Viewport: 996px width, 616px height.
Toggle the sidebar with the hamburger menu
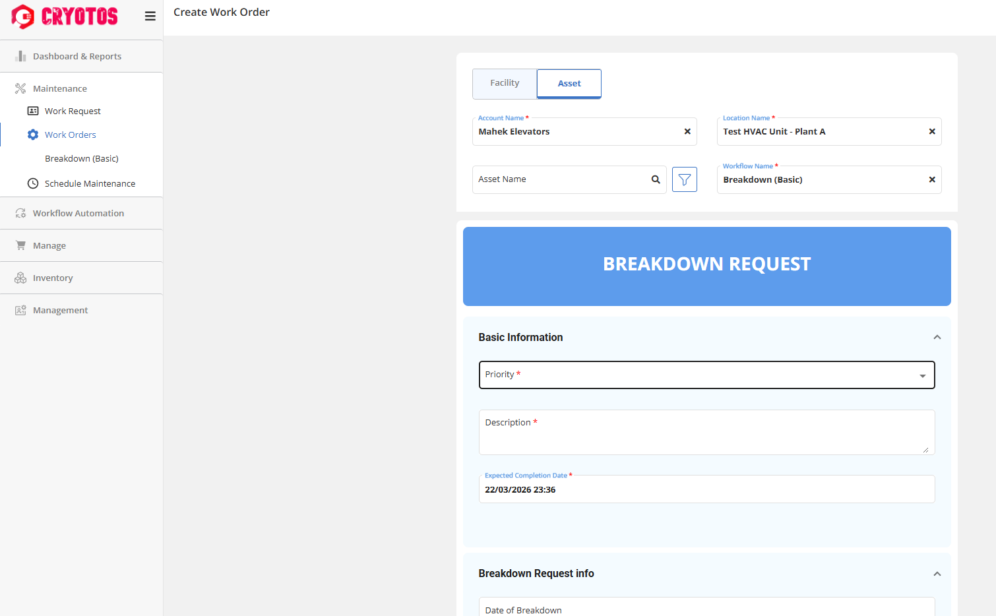click(150, 16)
